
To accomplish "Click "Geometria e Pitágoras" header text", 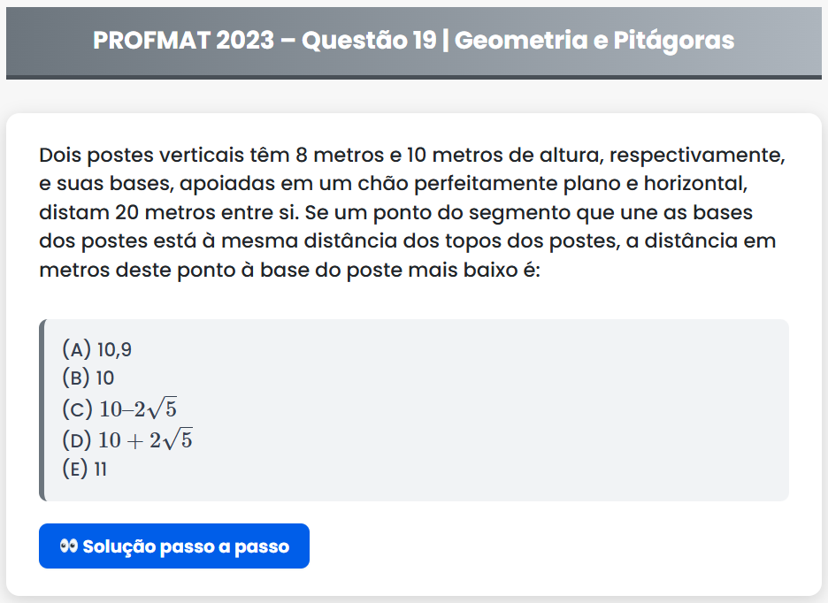I will 594,41.
